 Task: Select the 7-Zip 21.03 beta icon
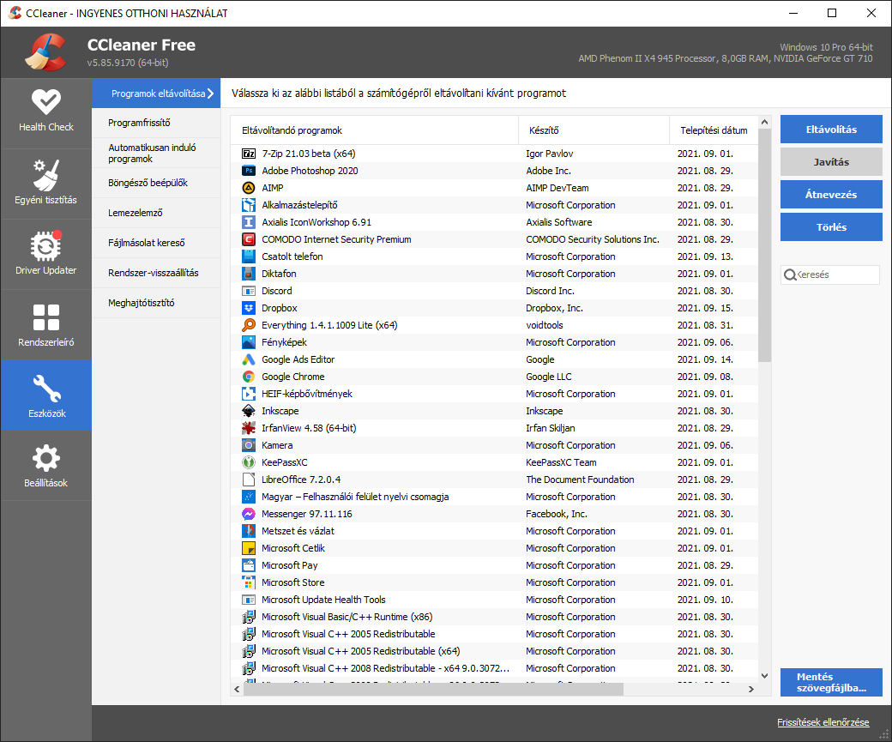[249, 154]
